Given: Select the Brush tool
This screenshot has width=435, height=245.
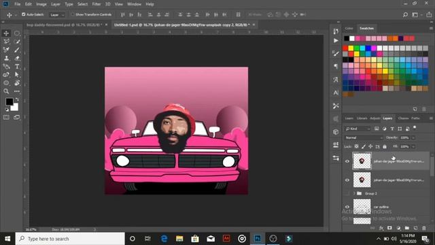Looking at the screenshot, I should point(17,50).
